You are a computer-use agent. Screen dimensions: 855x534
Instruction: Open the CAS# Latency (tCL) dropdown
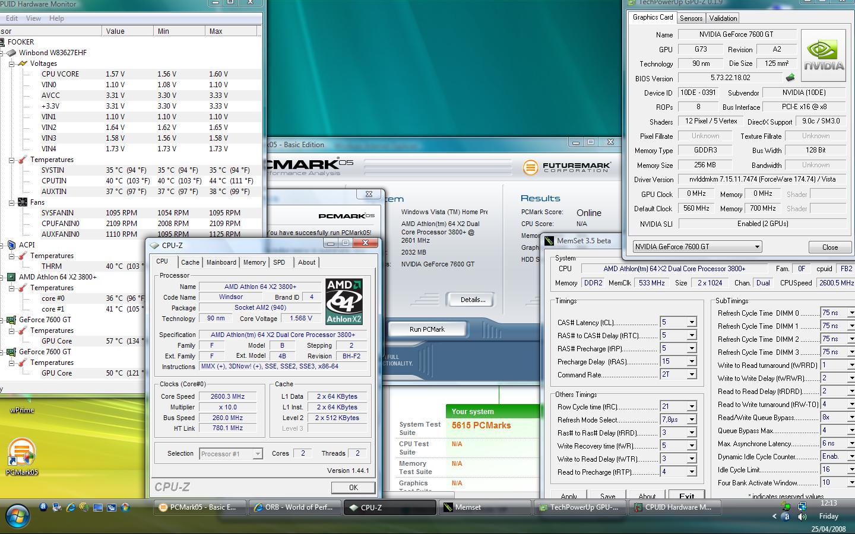pyautogui.click(x=692, y=322)
